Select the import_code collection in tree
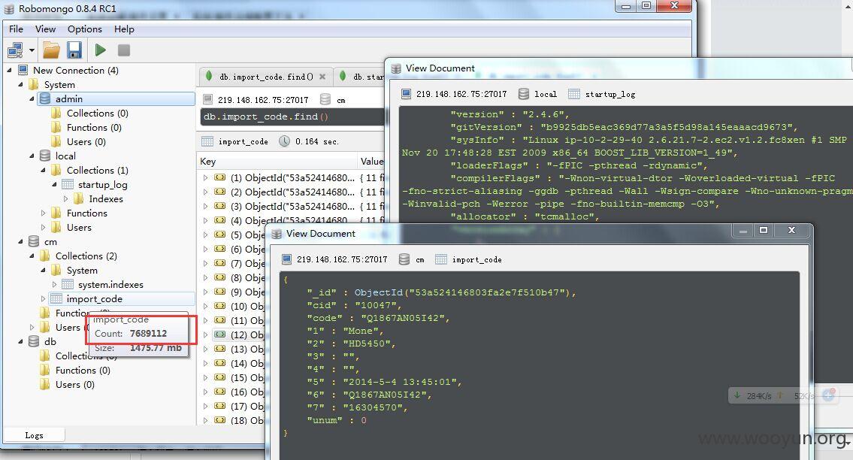Image resolution: width=853 pixels, height=460 pixels. tap(94, 299)
